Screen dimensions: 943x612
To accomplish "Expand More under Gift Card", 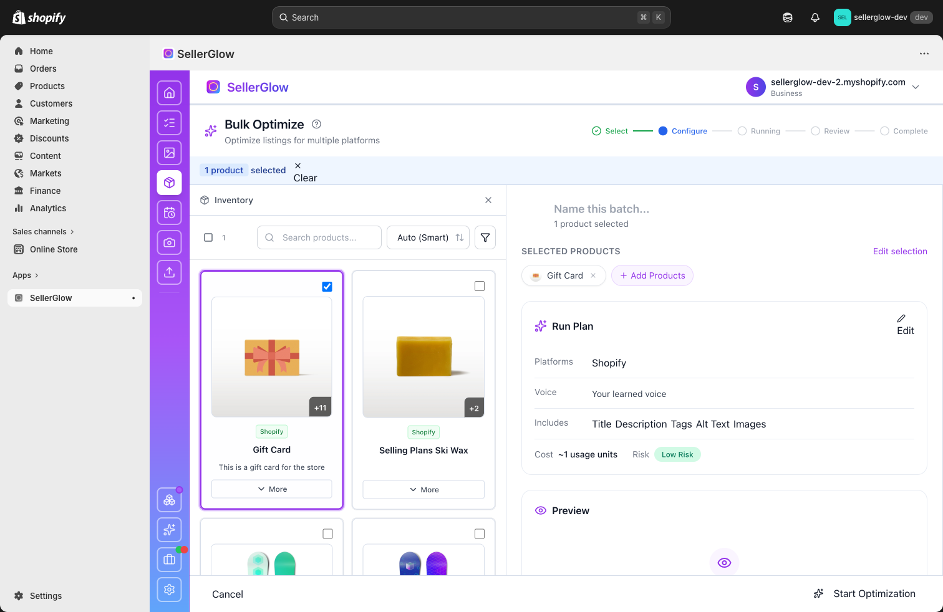I will tap(272, 489).
